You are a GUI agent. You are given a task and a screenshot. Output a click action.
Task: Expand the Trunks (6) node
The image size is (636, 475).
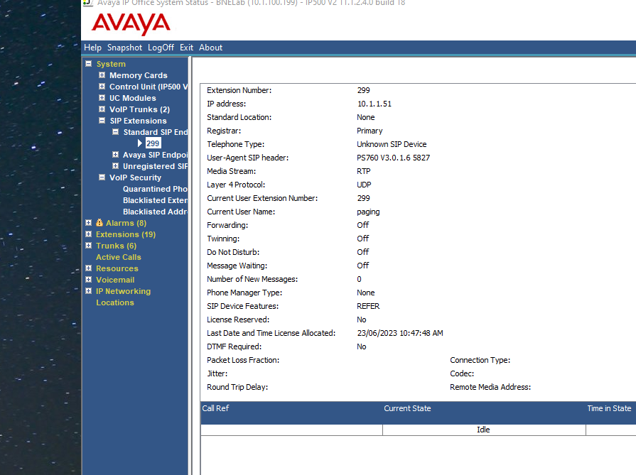[x=88, y=245]
